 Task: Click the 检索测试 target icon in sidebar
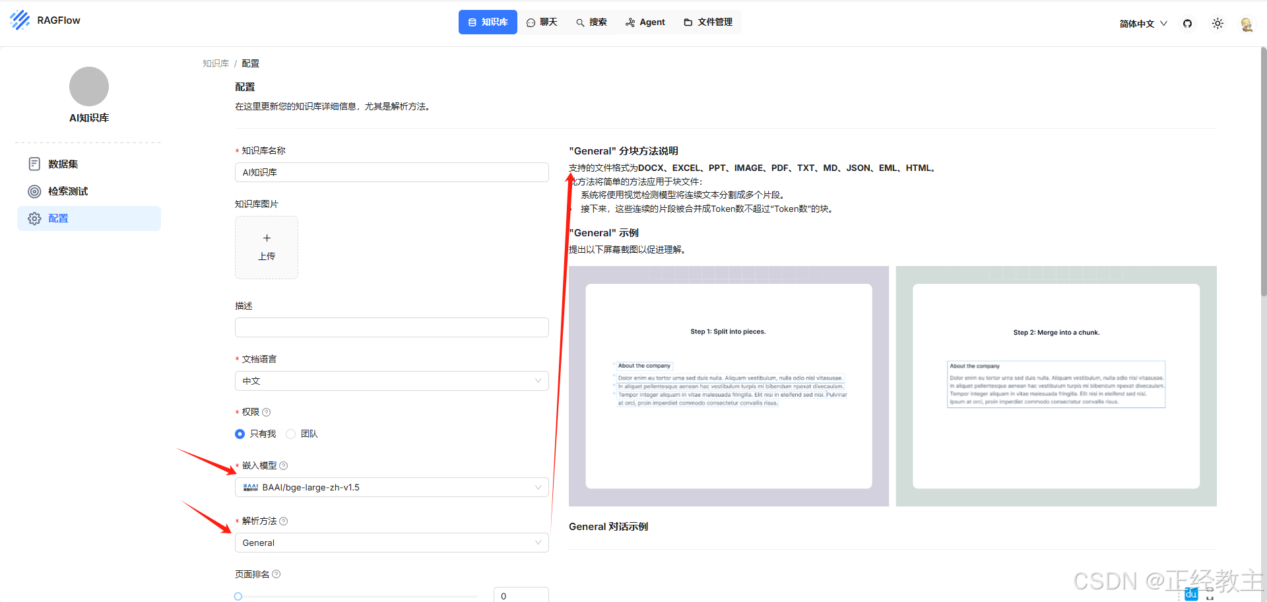(34, 191)
